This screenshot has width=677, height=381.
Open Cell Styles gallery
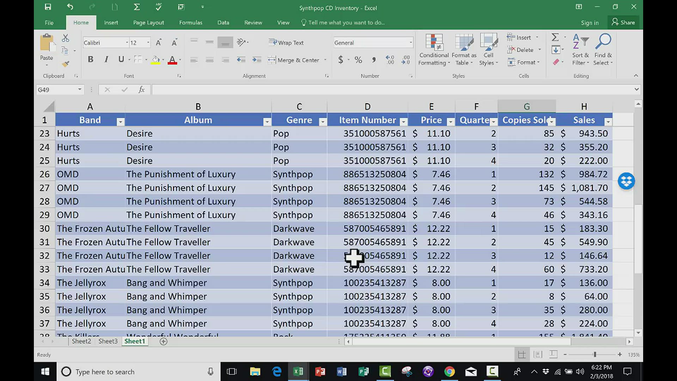click(x=488, y=50)
